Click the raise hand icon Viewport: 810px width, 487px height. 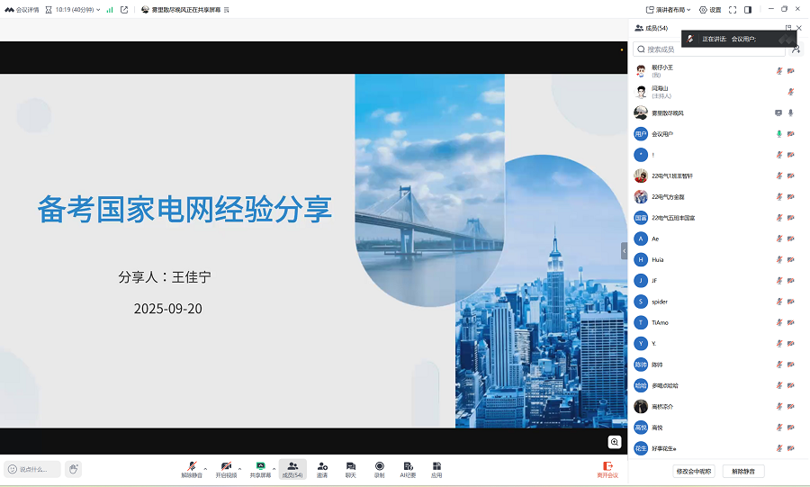[73, 469]
